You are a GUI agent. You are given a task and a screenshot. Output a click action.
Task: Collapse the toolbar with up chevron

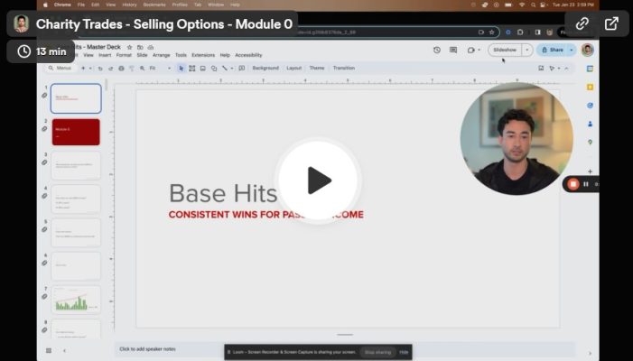coord(566,69)
